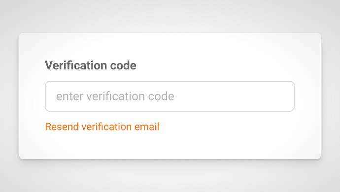This screenshot has height=192, width=340.
Task: Resend the verification email
Action: 102,127
